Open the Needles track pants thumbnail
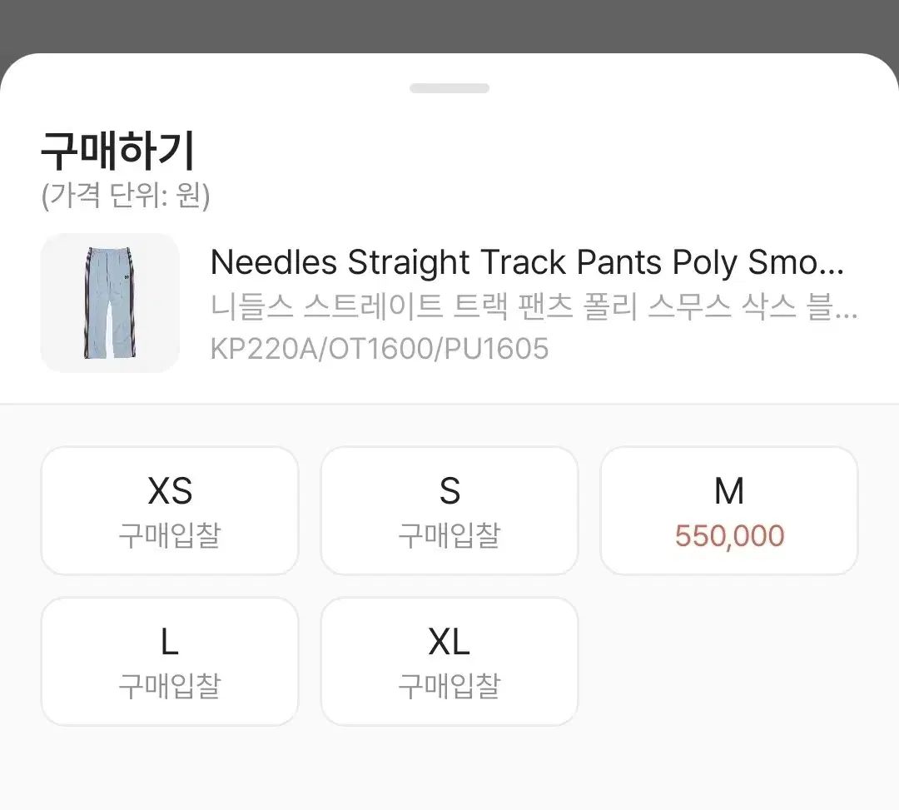The height and width of the screenshot is (810, 899). point(110,302)
